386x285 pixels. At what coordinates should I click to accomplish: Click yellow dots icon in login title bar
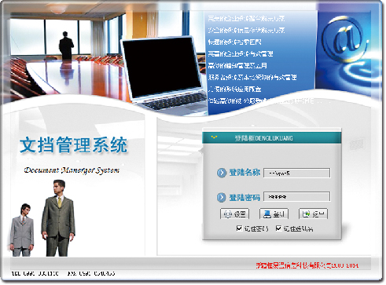coord(214,137)
